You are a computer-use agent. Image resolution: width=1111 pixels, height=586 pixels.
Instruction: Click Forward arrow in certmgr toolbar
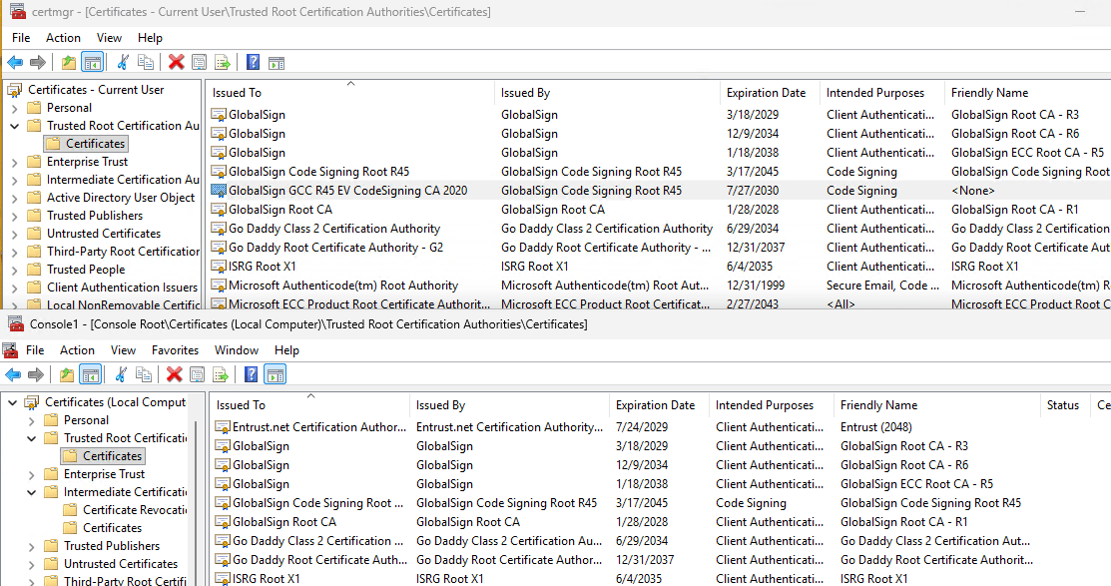pyautogui.click(x=38, y=62)
